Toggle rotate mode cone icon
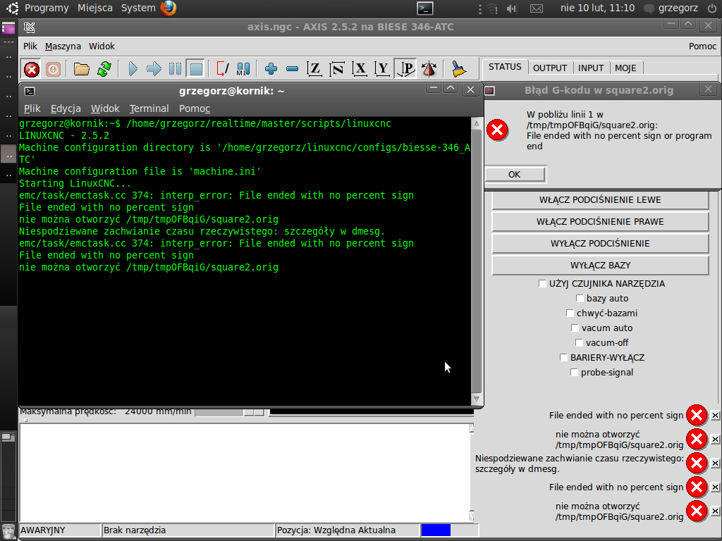This screenshot has width=722, height=541. click(429, 69)
